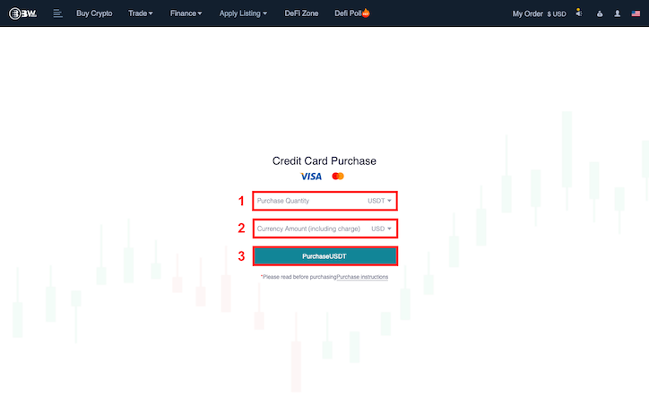
Task: Change language via the US flag icon
Action: tap(636, 13)
